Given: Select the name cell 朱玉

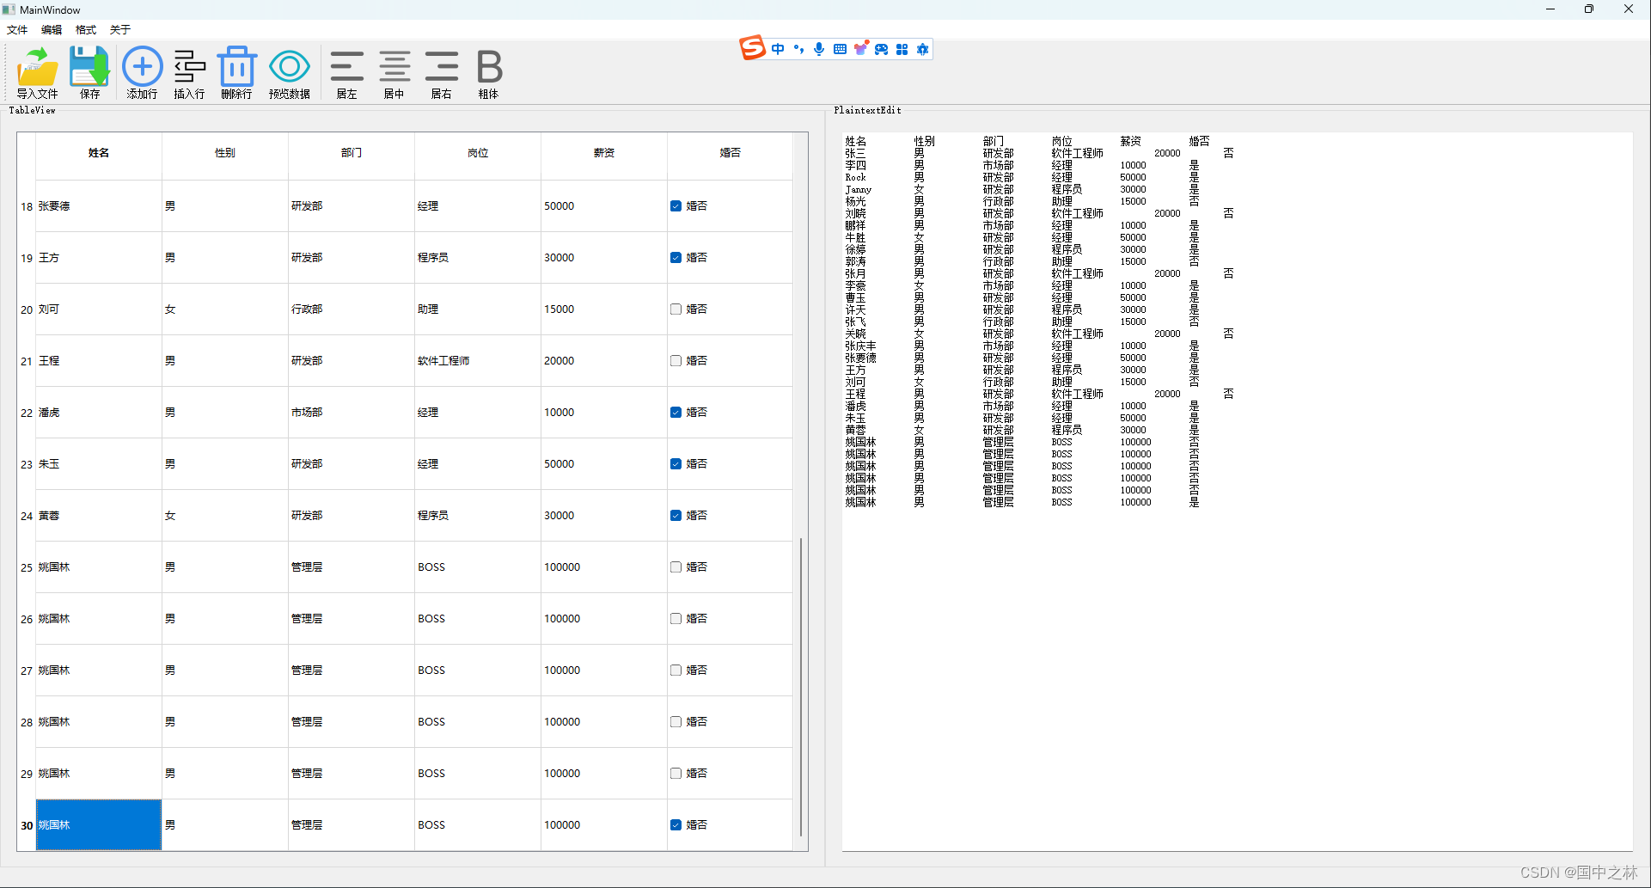Looking at the screenshot, I should pos(99,464).
